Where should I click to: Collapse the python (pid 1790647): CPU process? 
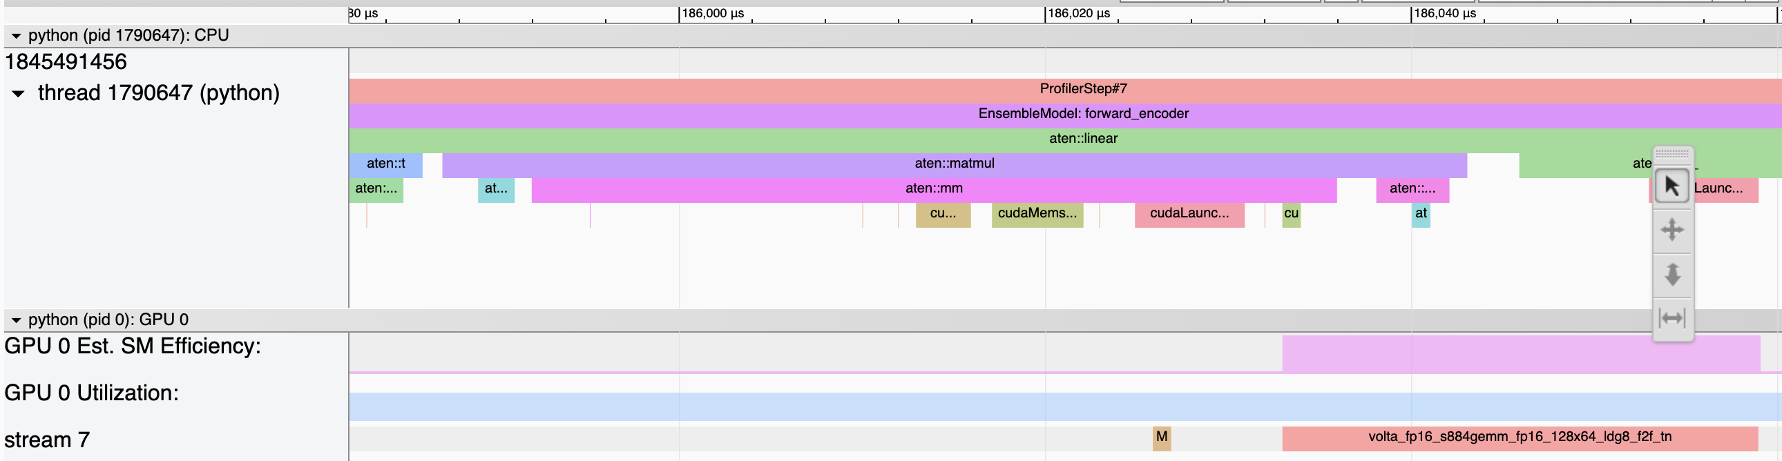(x=16, y=36)
